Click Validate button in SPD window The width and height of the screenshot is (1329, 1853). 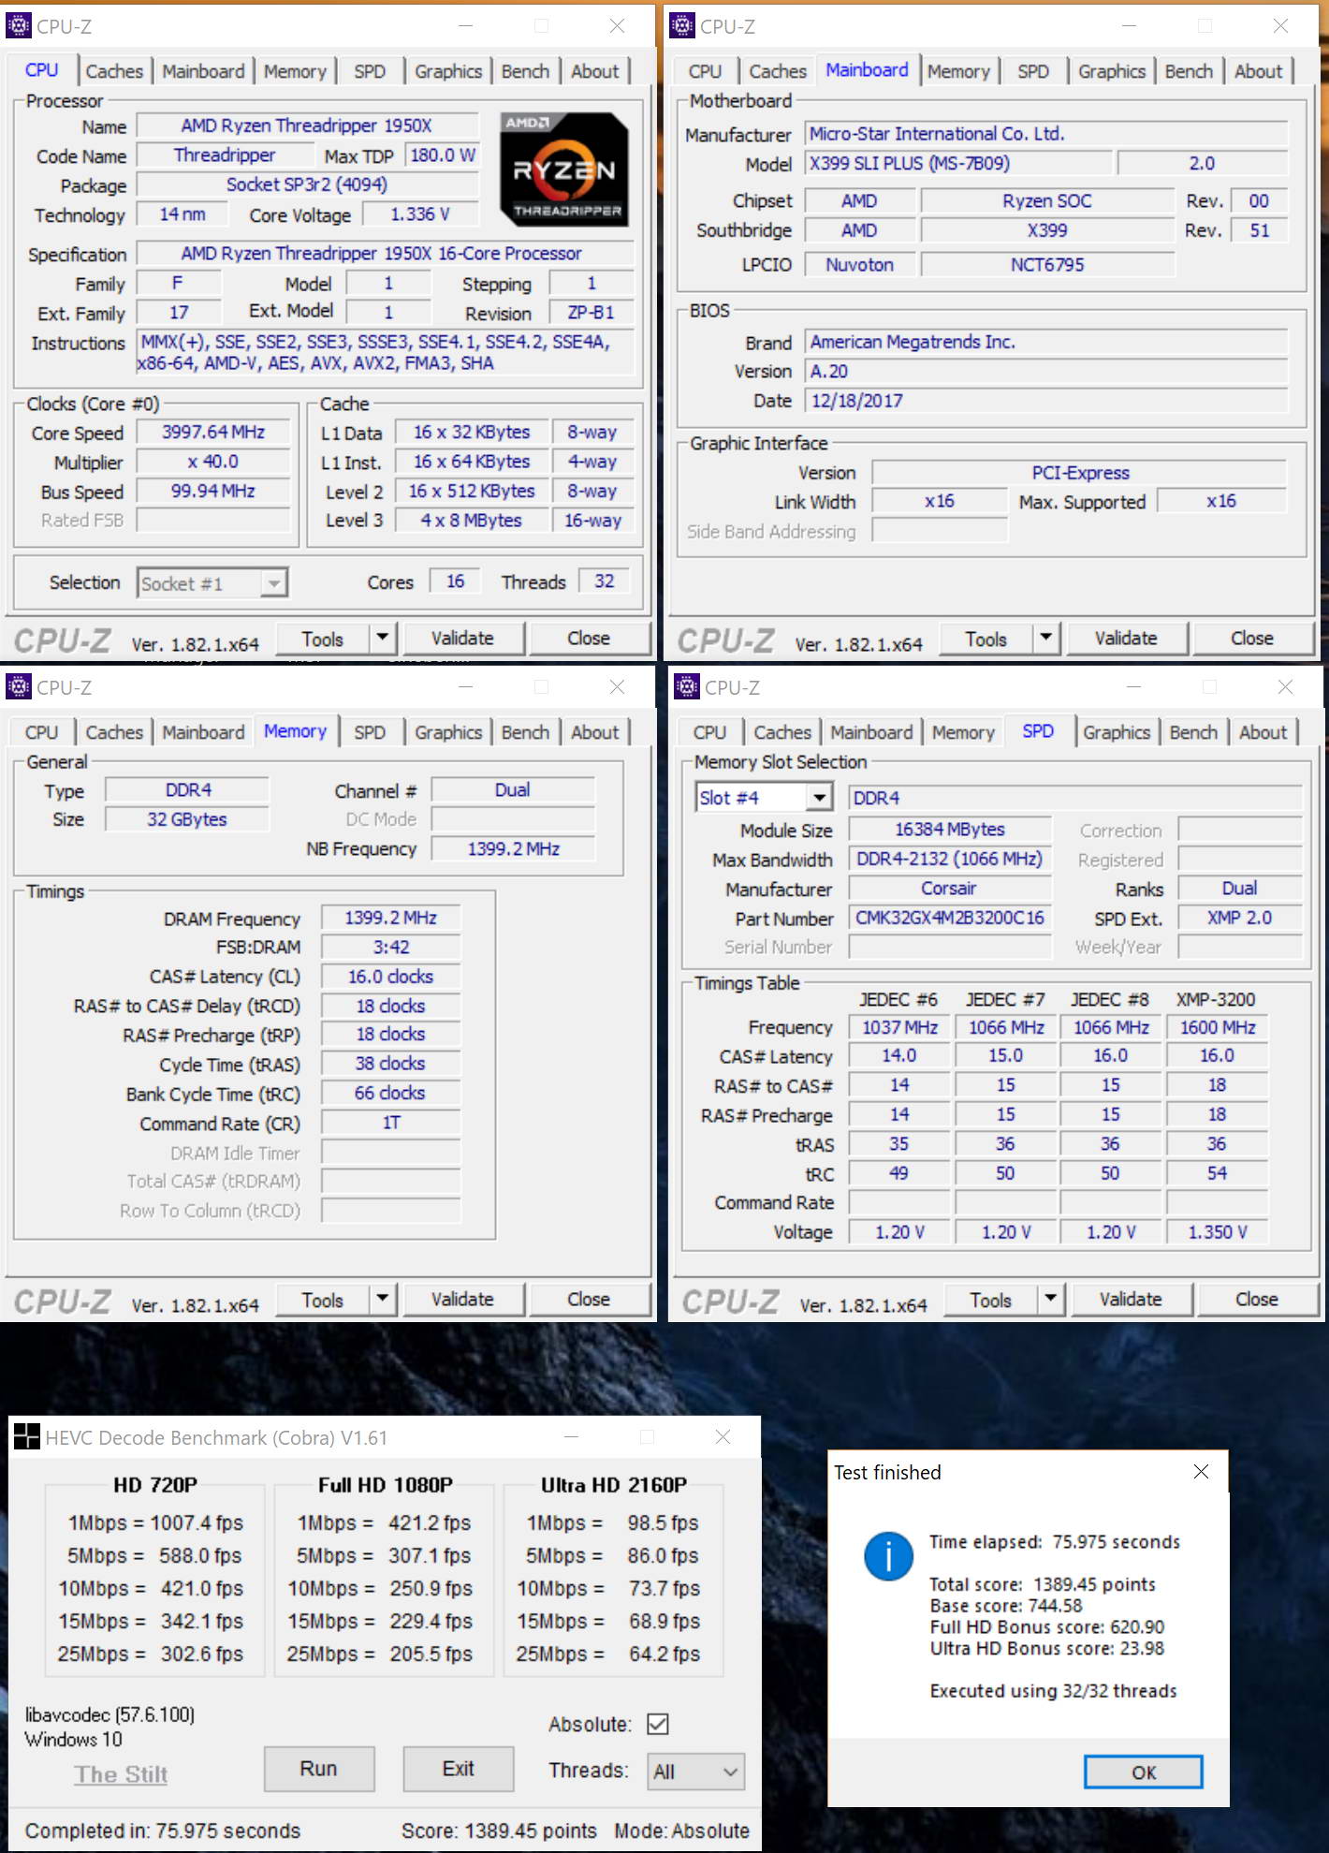[1131, 1300]
